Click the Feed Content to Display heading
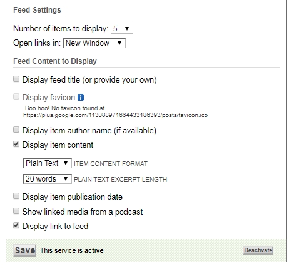The width and height of the screenshot is (294, 271). pyautogui.click(x=55, y=61)
